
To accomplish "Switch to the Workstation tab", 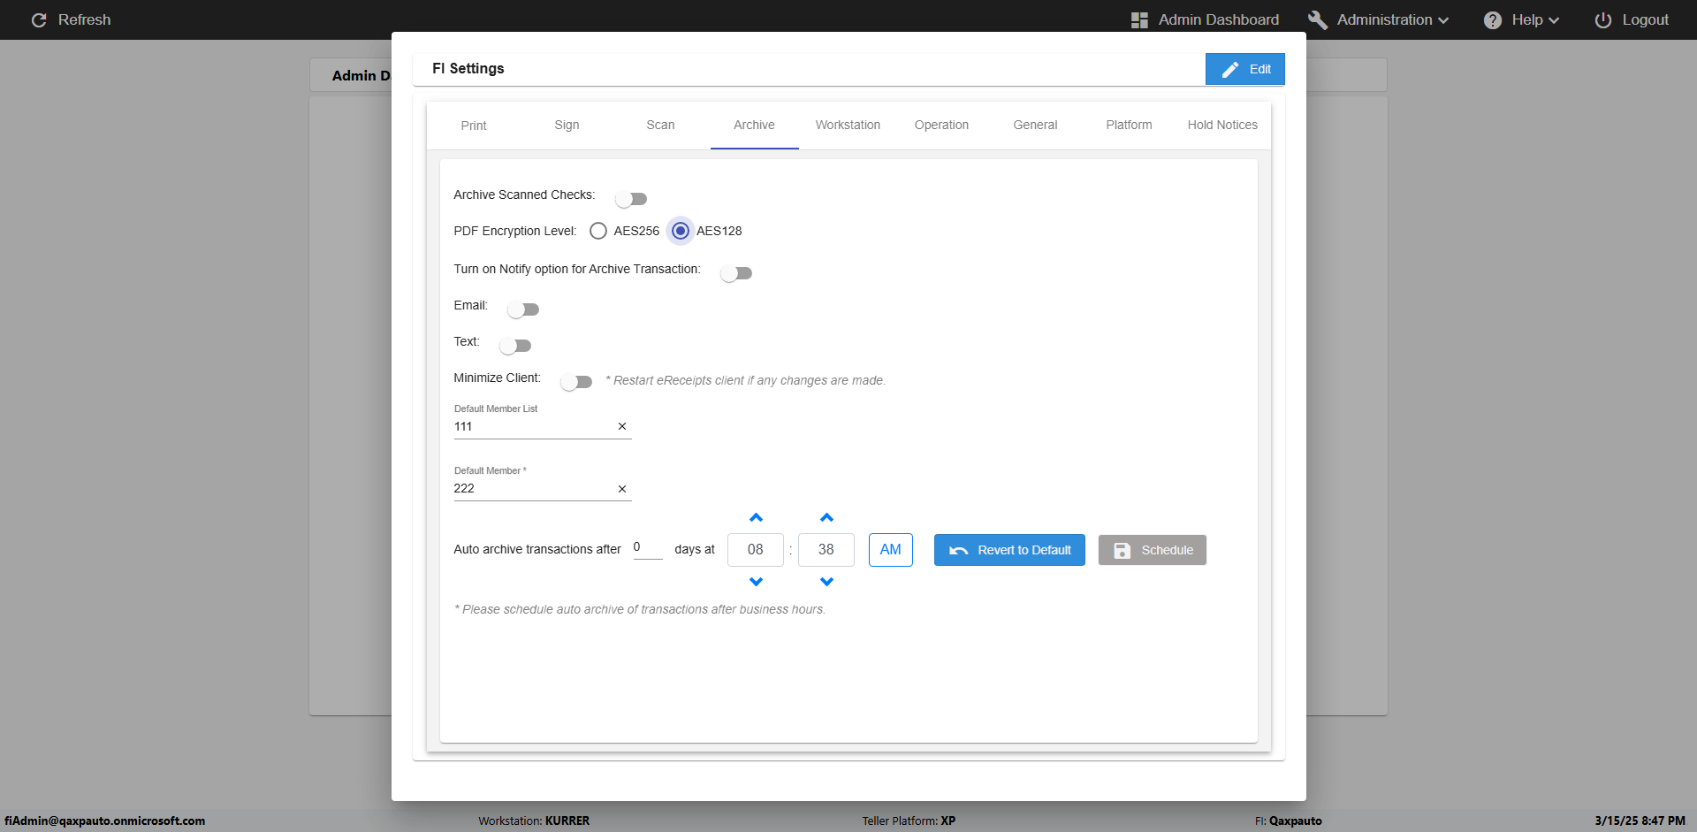I will (x=848, y=125).
